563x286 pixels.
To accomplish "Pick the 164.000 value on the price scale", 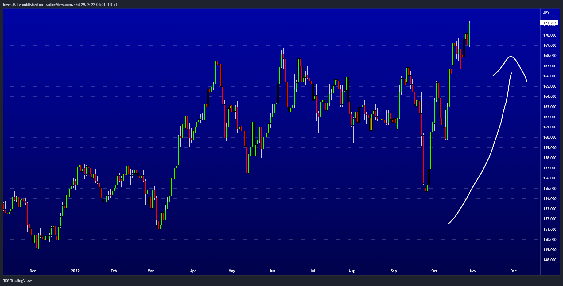I will coord(550,96).
